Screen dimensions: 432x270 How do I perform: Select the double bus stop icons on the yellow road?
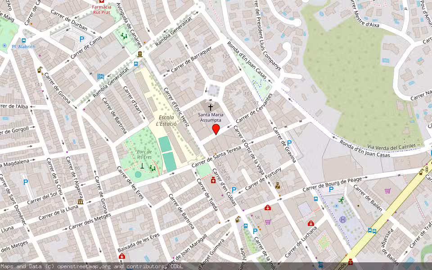pos(372,230)
